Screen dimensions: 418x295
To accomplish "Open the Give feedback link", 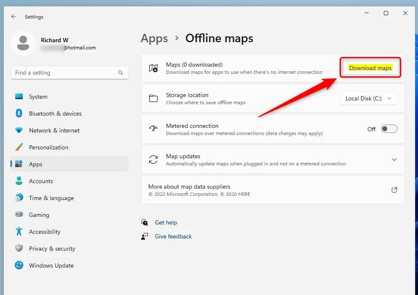I will [x=173, y=236].
